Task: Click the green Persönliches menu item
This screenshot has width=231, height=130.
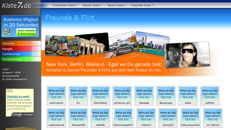Action: [x=12, y=59]
